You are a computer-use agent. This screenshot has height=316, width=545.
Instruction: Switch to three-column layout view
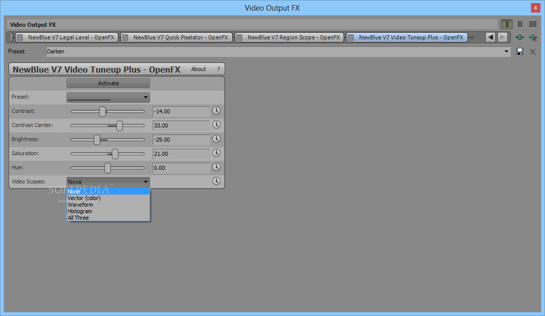[x=533, y=24]
